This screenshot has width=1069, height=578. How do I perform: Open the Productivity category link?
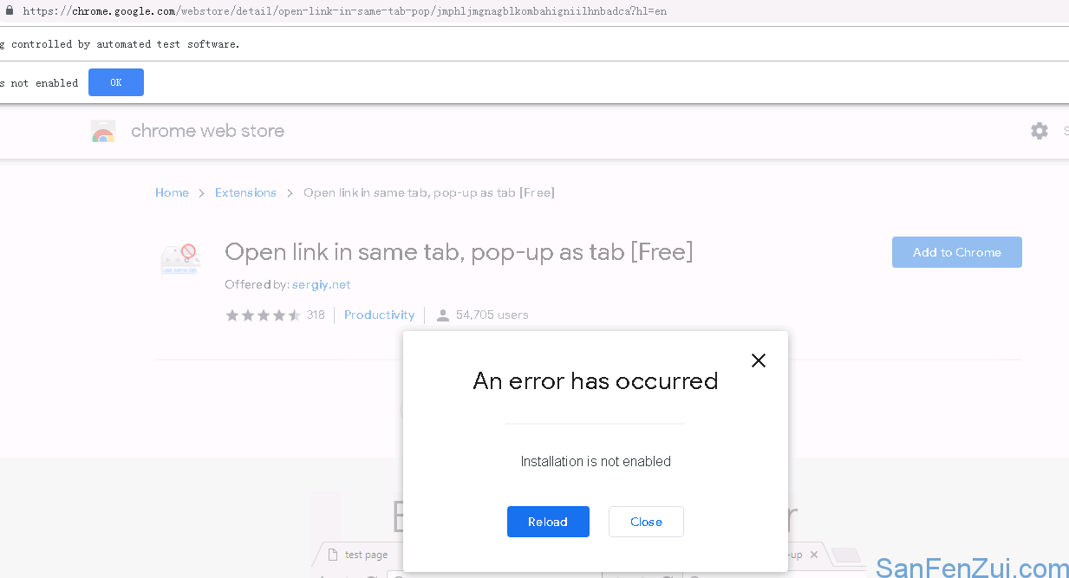coord(380,315)
